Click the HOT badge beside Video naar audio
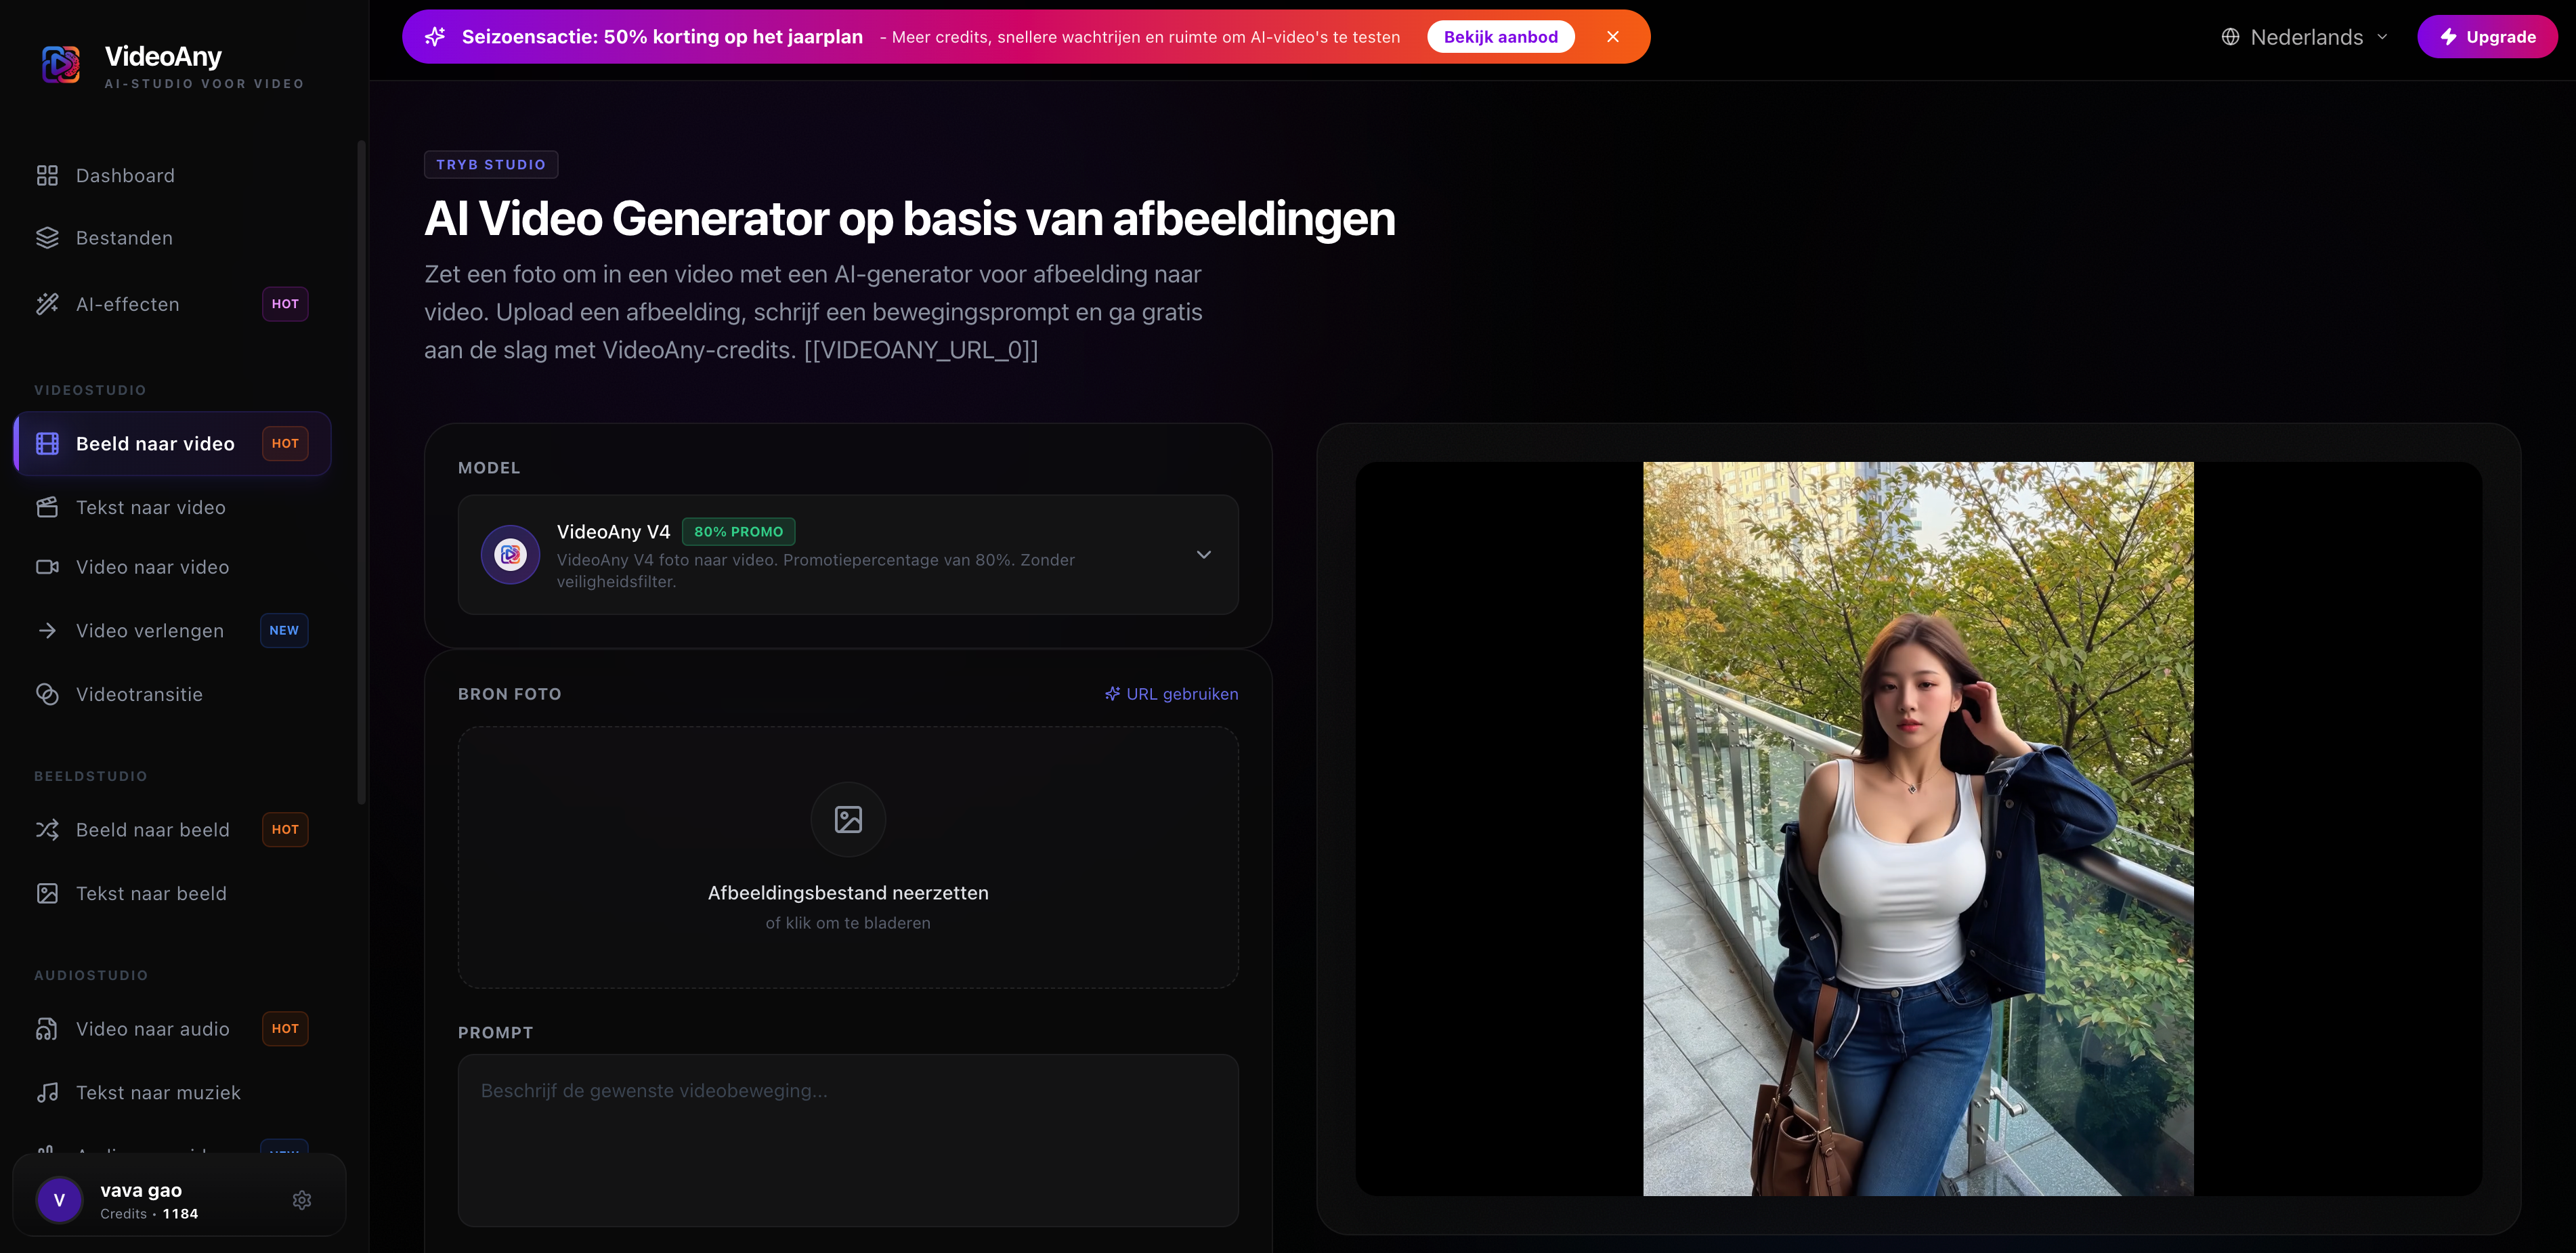 (285, 1029)
